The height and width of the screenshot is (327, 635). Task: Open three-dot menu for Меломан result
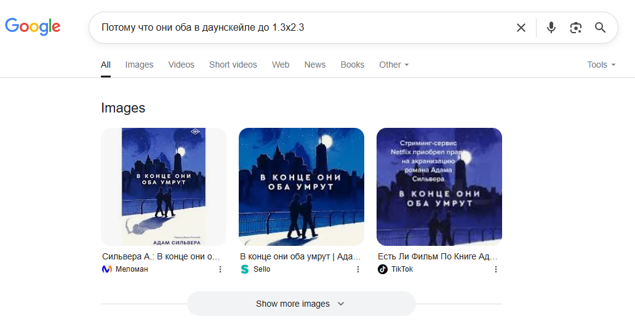pyautogui.click(x=220, y=269)
